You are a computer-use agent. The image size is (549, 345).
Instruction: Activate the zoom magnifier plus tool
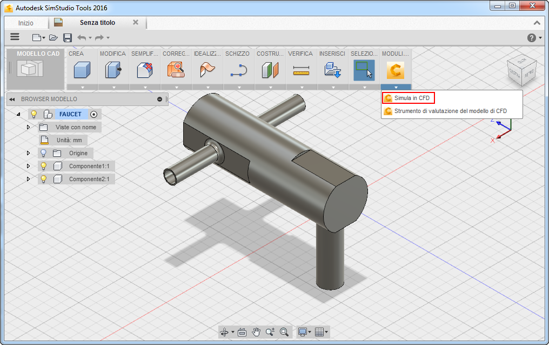coord(270,331)
